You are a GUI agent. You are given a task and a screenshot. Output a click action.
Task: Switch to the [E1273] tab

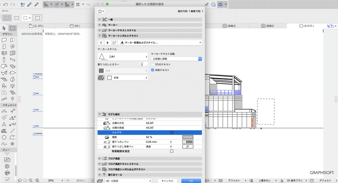tap(307, 26)
